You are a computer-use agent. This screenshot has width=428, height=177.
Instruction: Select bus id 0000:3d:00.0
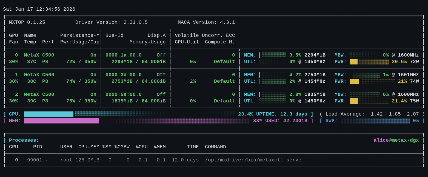124,75
